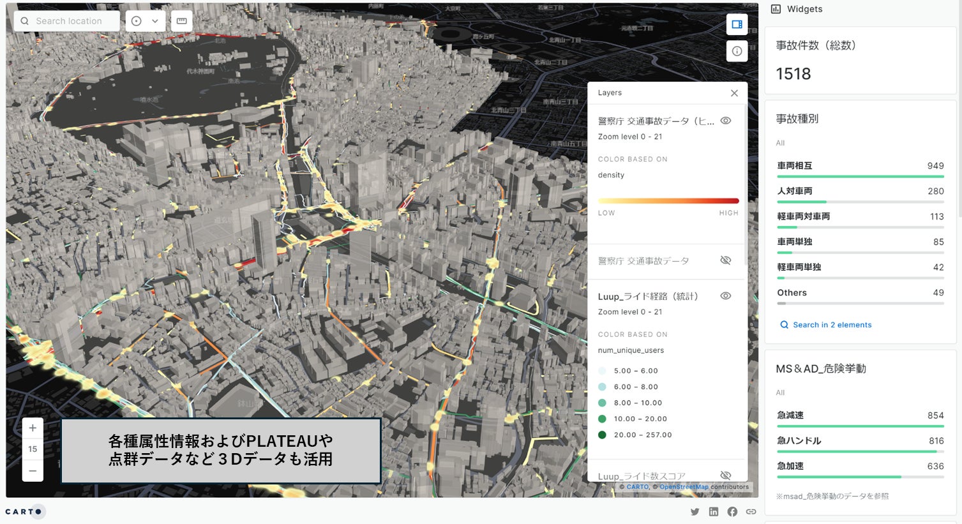Click the Widgets panel icon

[776, 9]
